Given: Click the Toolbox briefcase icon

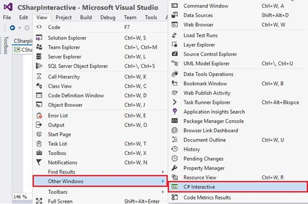Looking at the screenshot, I should click(39, 153).
